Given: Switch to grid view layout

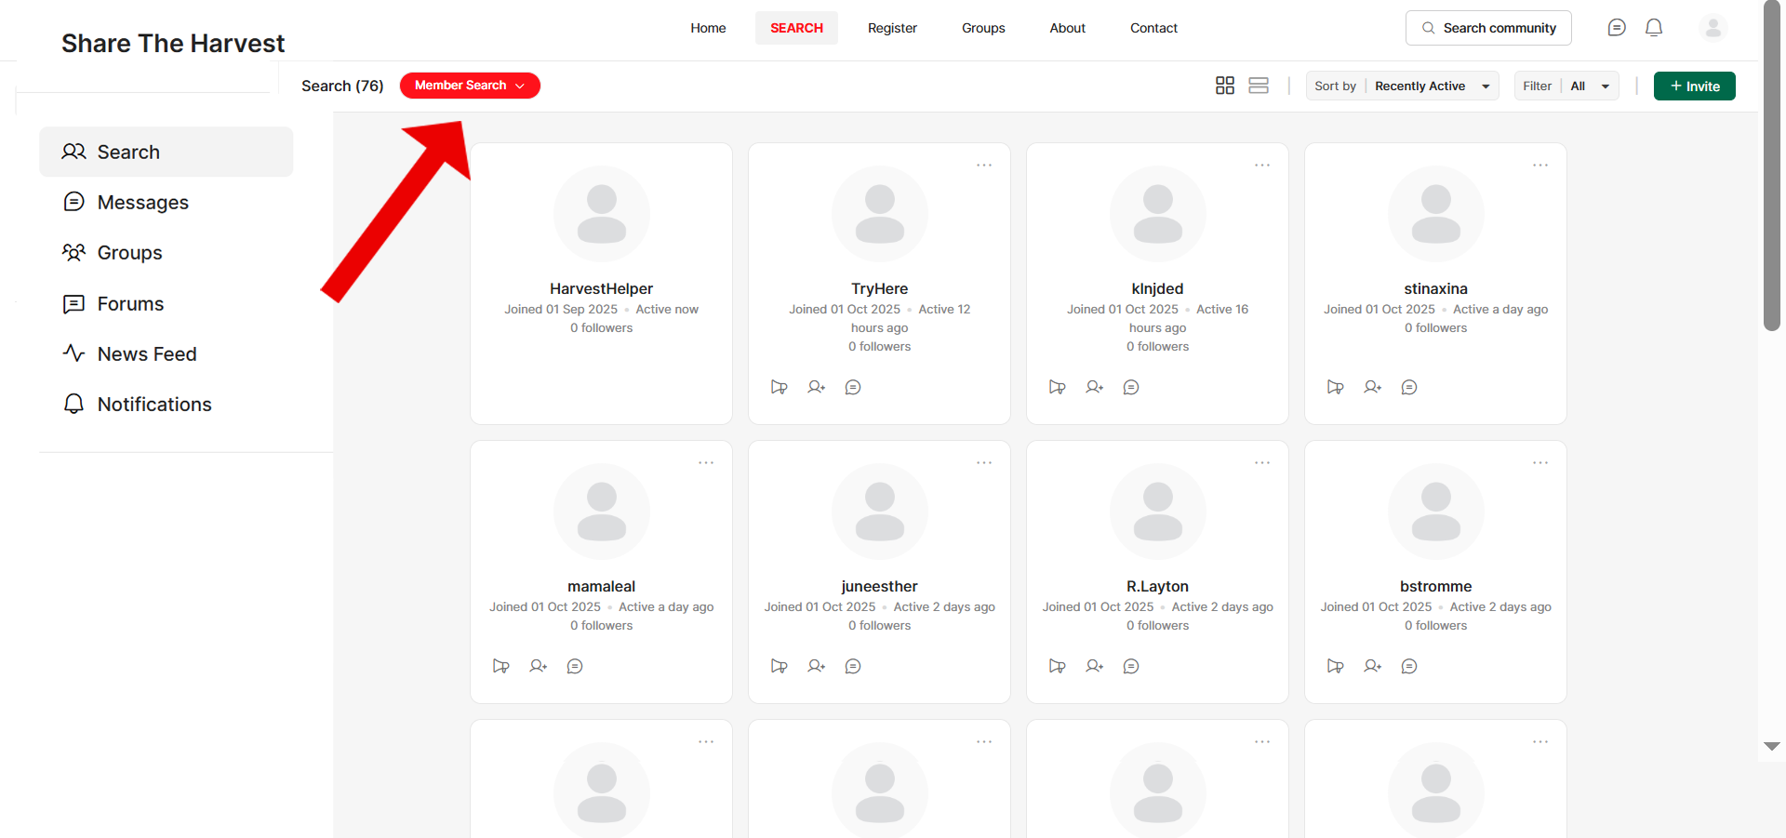Looking at the screenshot, I should (1224, 86).
